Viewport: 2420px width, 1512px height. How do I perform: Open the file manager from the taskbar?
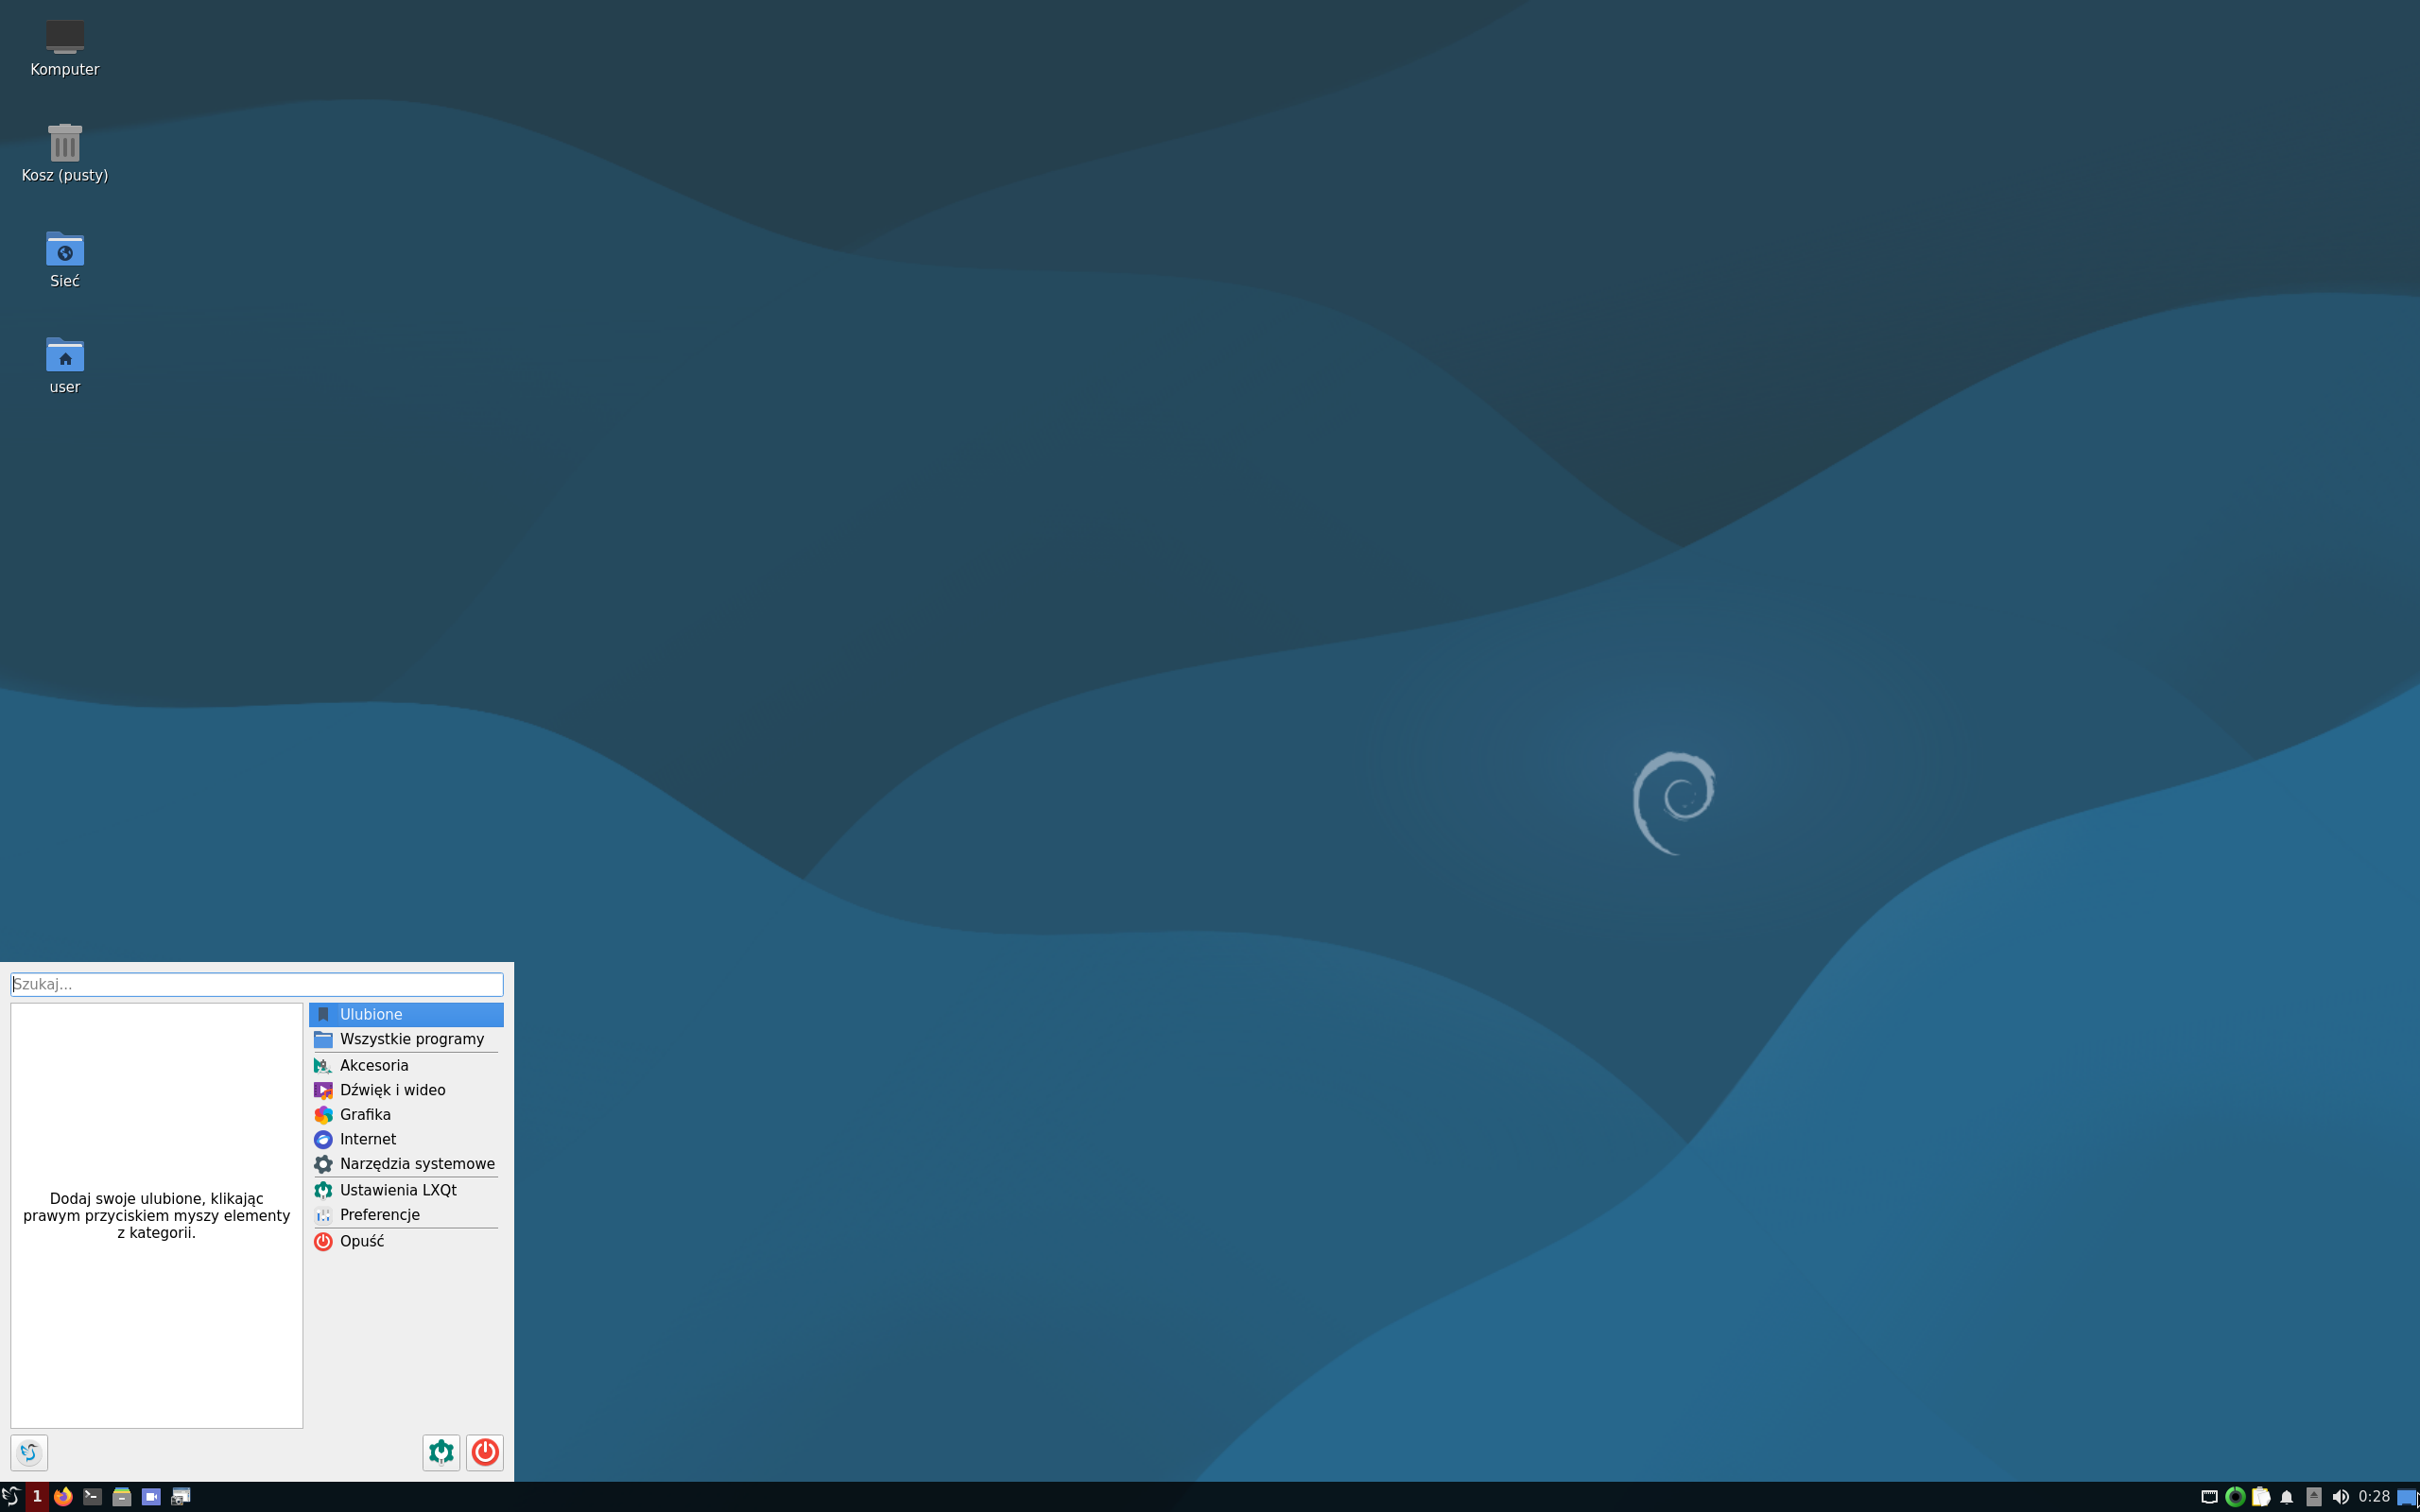tap(122, 1496)
